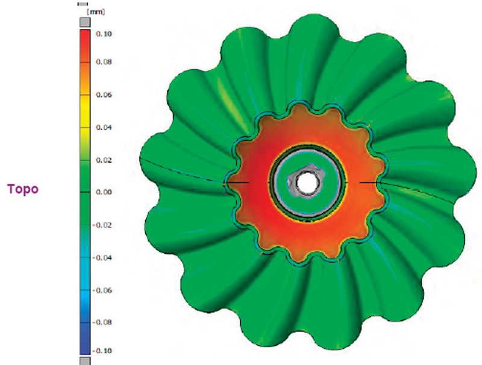Click the 0.06 scale label
This screenshot has width=482, height=365.
(x=104, y=95)
